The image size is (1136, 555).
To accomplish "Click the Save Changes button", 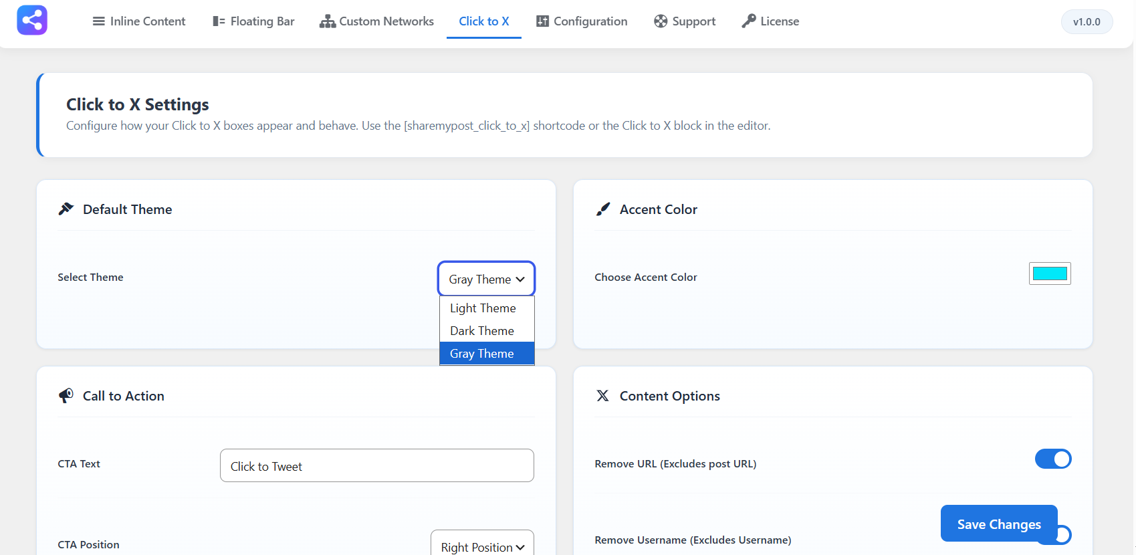I will (999, 524).
